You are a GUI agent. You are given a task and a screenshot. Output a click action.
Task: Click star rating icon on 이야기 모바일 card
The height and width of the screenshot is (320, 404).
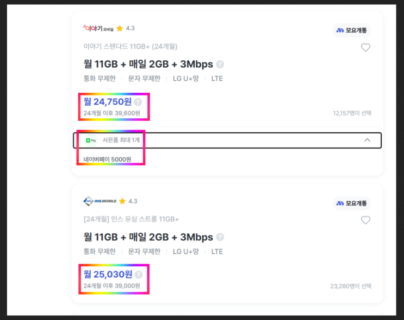[x=120, y=28]
